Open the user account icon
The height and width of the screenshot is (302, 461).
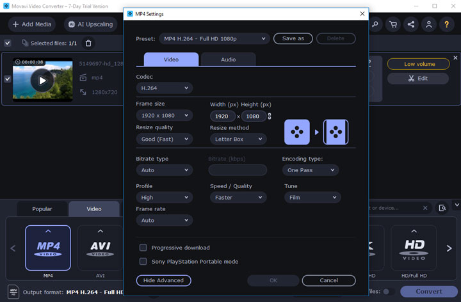429,24
